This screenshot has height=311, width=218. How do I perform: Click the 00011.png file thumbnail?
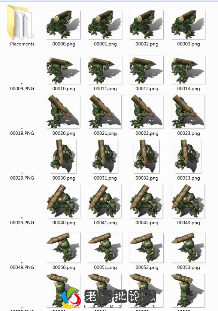(x=105, y=71)
